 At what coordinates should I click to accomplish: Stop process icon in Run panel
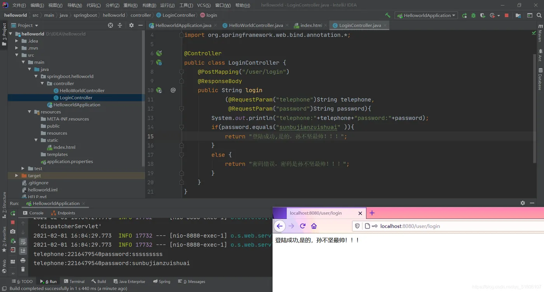click(x=13, y=222)
